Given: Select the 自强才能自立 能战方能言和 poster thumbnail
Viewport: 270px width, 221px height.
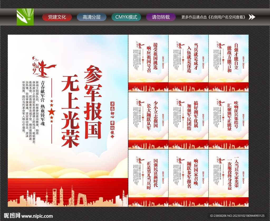Looking at the screenshot, I should (229, 63).
